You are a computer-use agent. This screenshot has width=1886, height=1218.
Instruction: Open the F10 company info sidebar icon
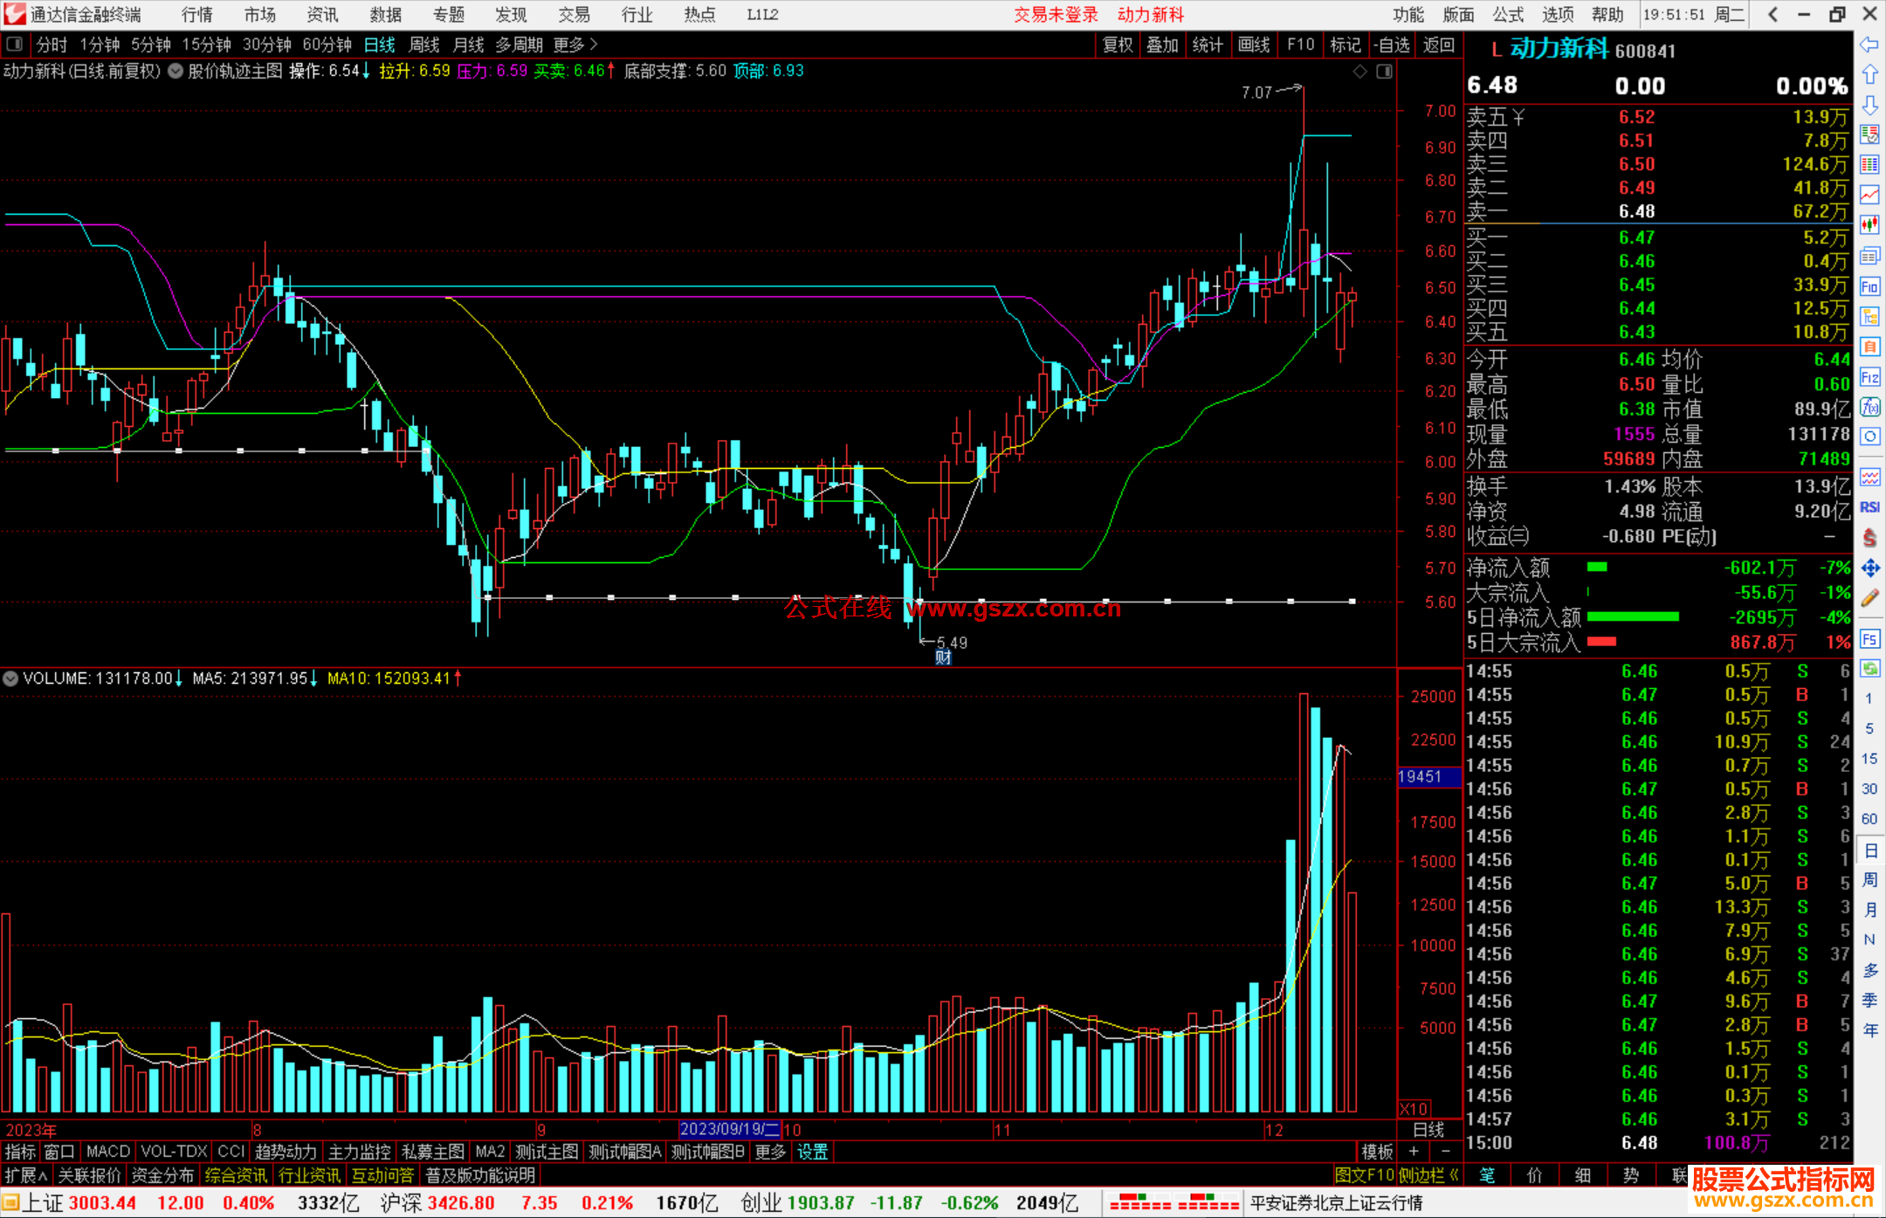click(x=1869, y=286)
